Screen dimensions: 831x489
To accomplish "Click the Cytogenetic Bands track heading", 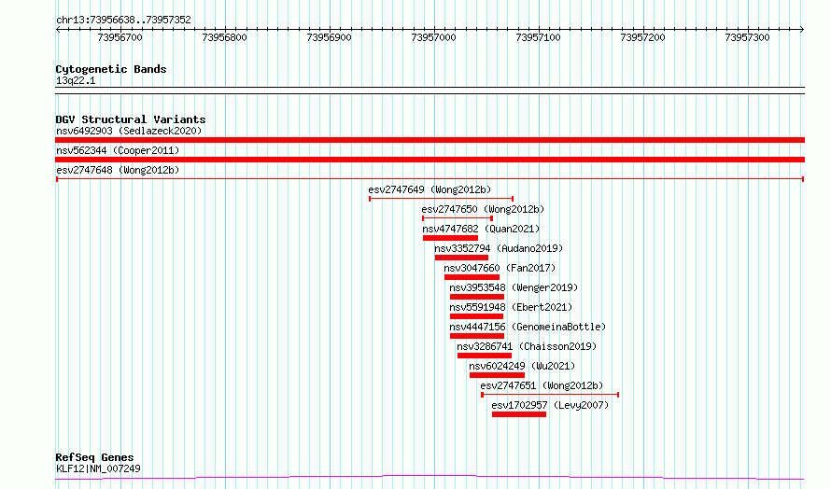I will pyautogui.click(x=111, y=69).
